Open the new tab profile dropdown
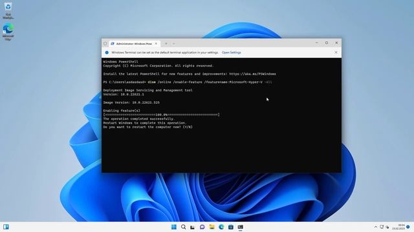Screen dimensions: 414x232 pos(174,44)
